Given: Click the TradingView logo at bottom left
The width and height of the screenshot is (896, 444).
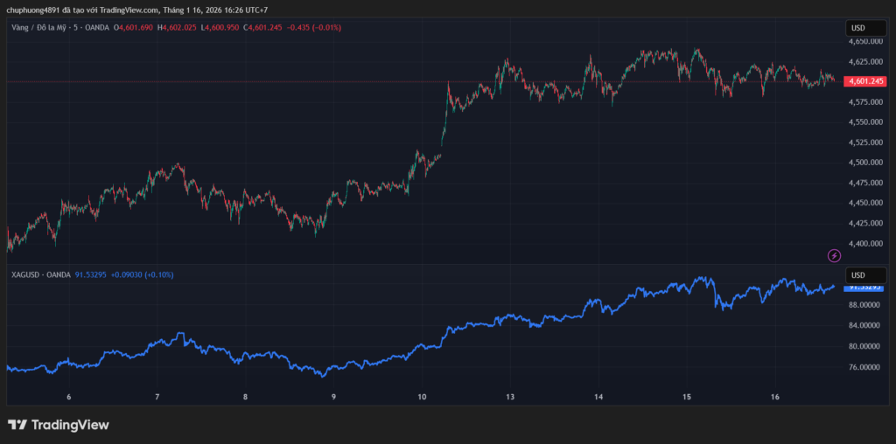Looking at the screenshot, I should coord(59,425).
